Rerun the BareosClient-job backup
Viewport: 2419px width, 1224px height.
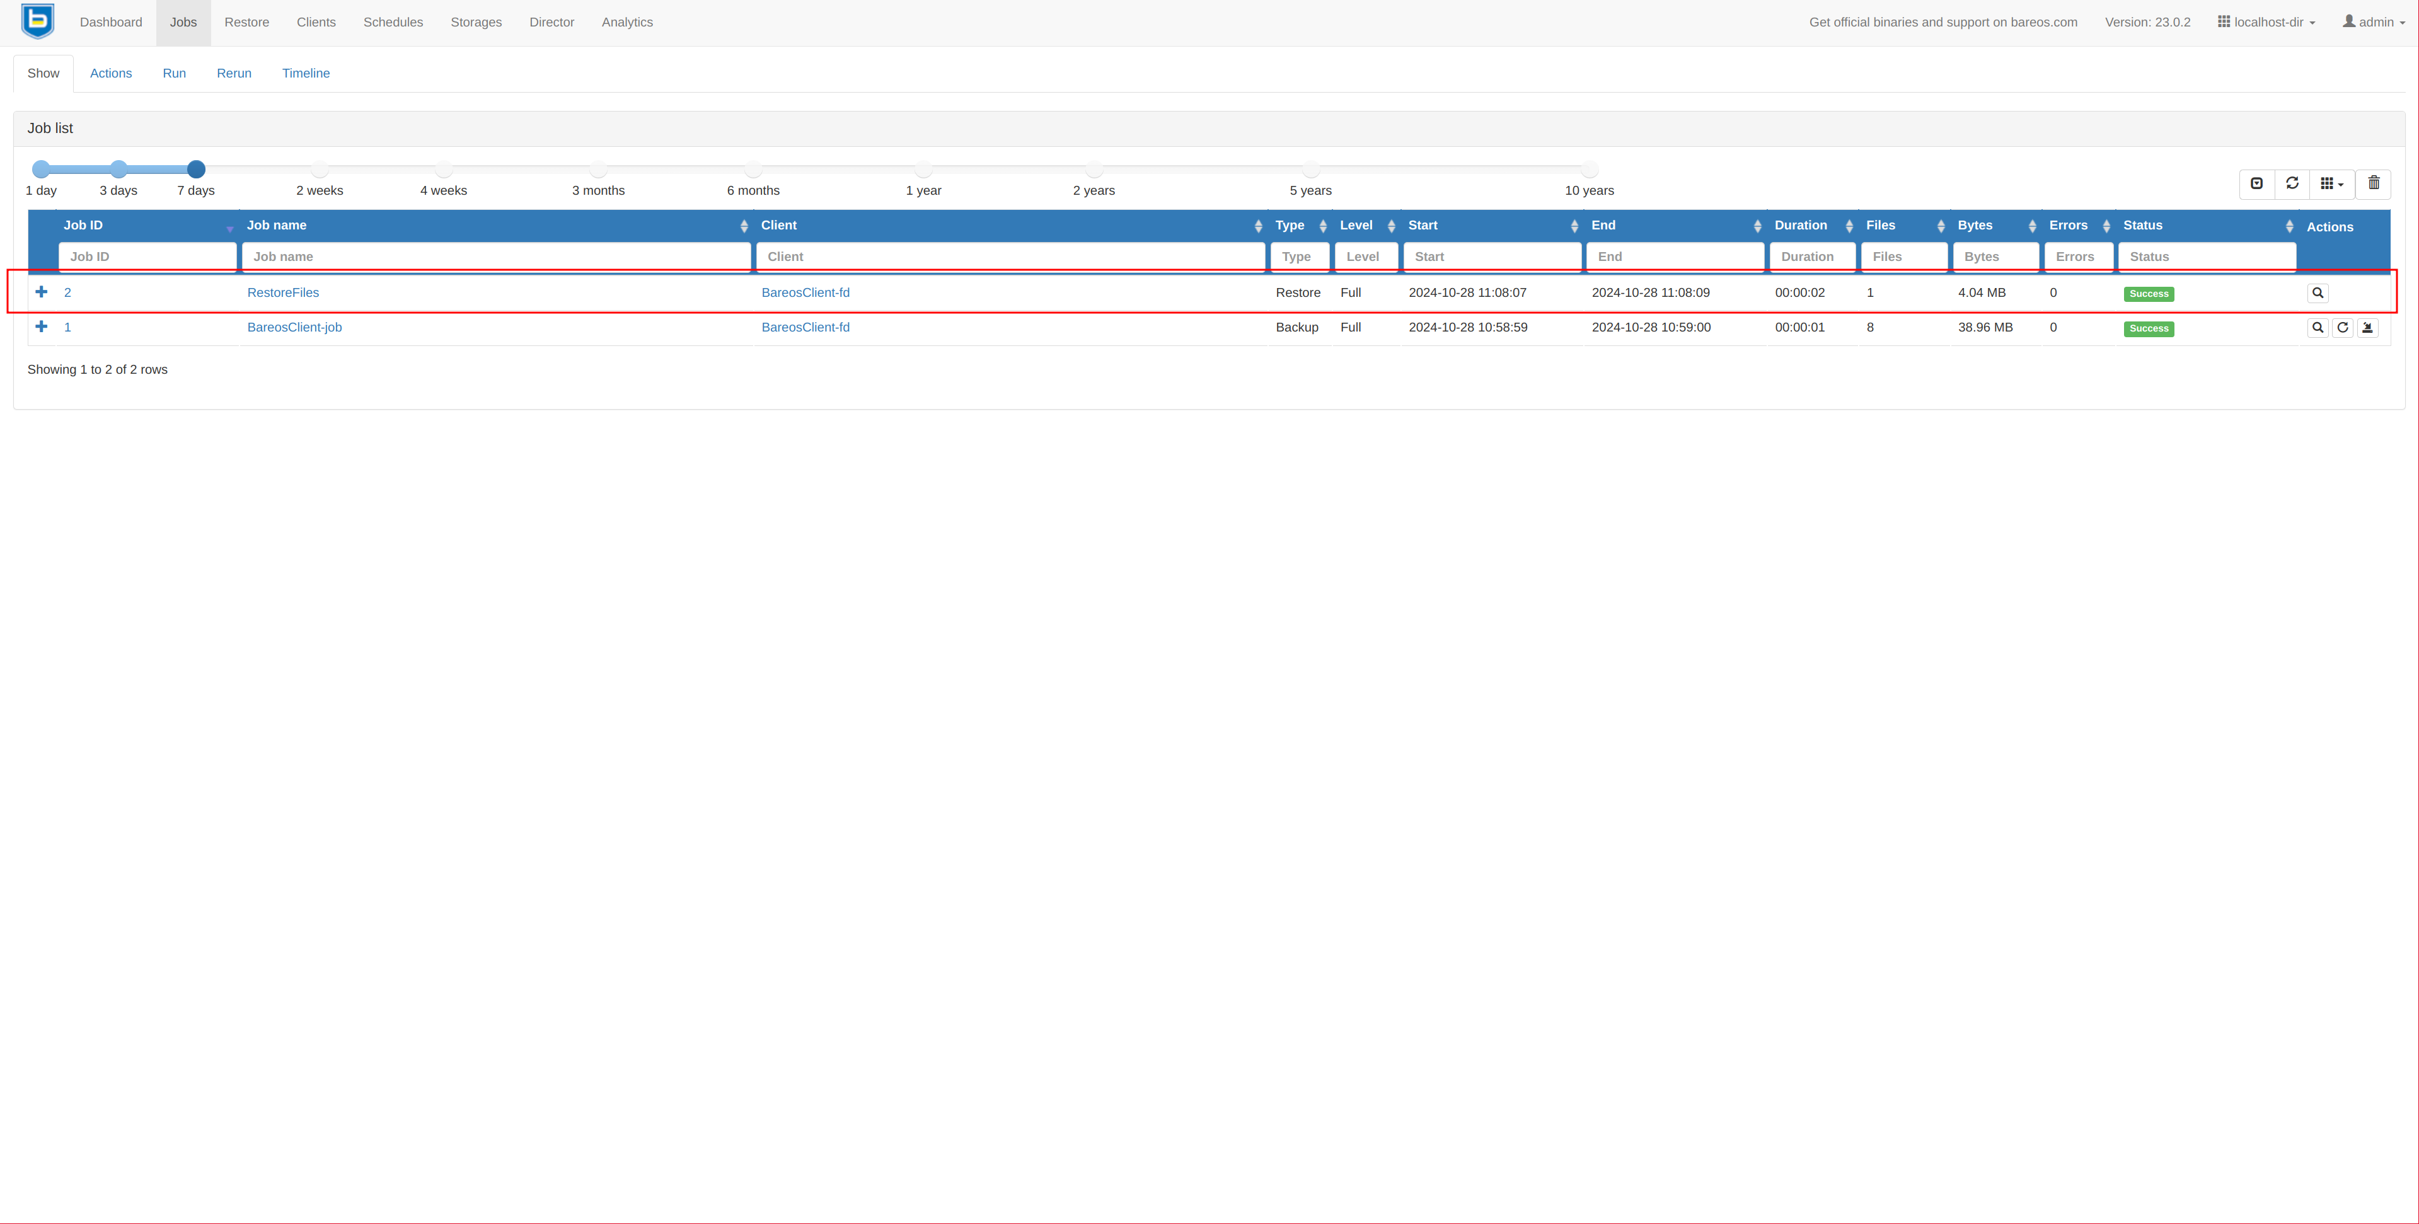pos(2342,328)
